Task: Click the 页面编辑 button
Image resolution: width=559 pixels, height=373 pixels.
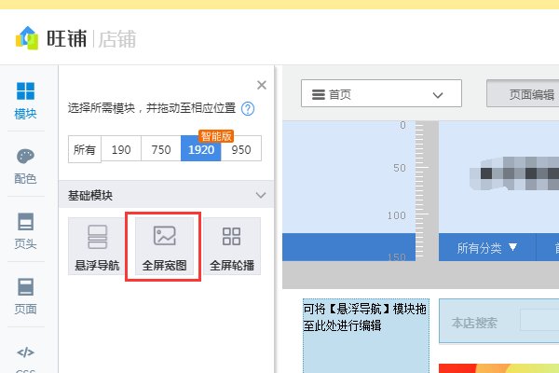Action: click(x=523, y=93)
